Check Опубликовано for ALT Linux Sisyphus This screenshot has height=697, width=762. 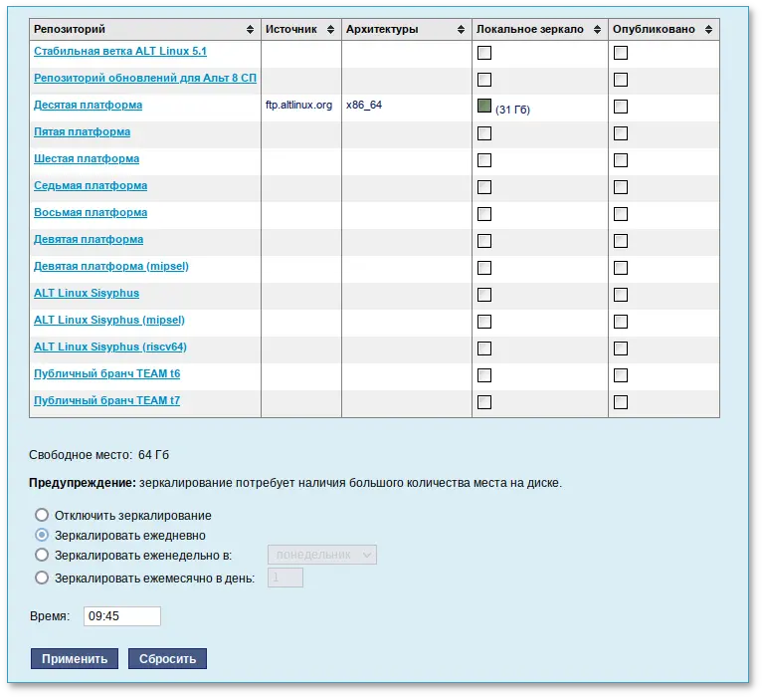pyautogui.click(x=621, y=295)
